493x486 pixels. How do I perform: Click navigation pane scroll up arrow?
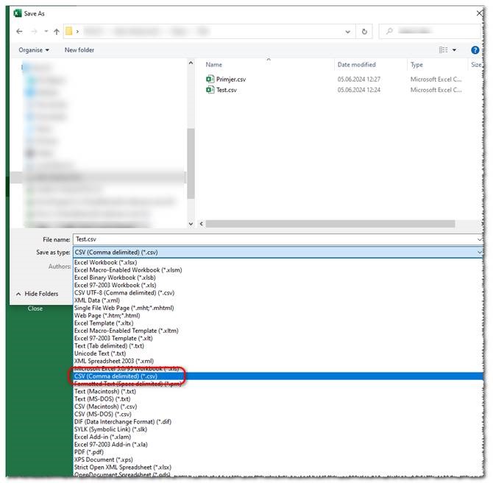tap(191, 63)
